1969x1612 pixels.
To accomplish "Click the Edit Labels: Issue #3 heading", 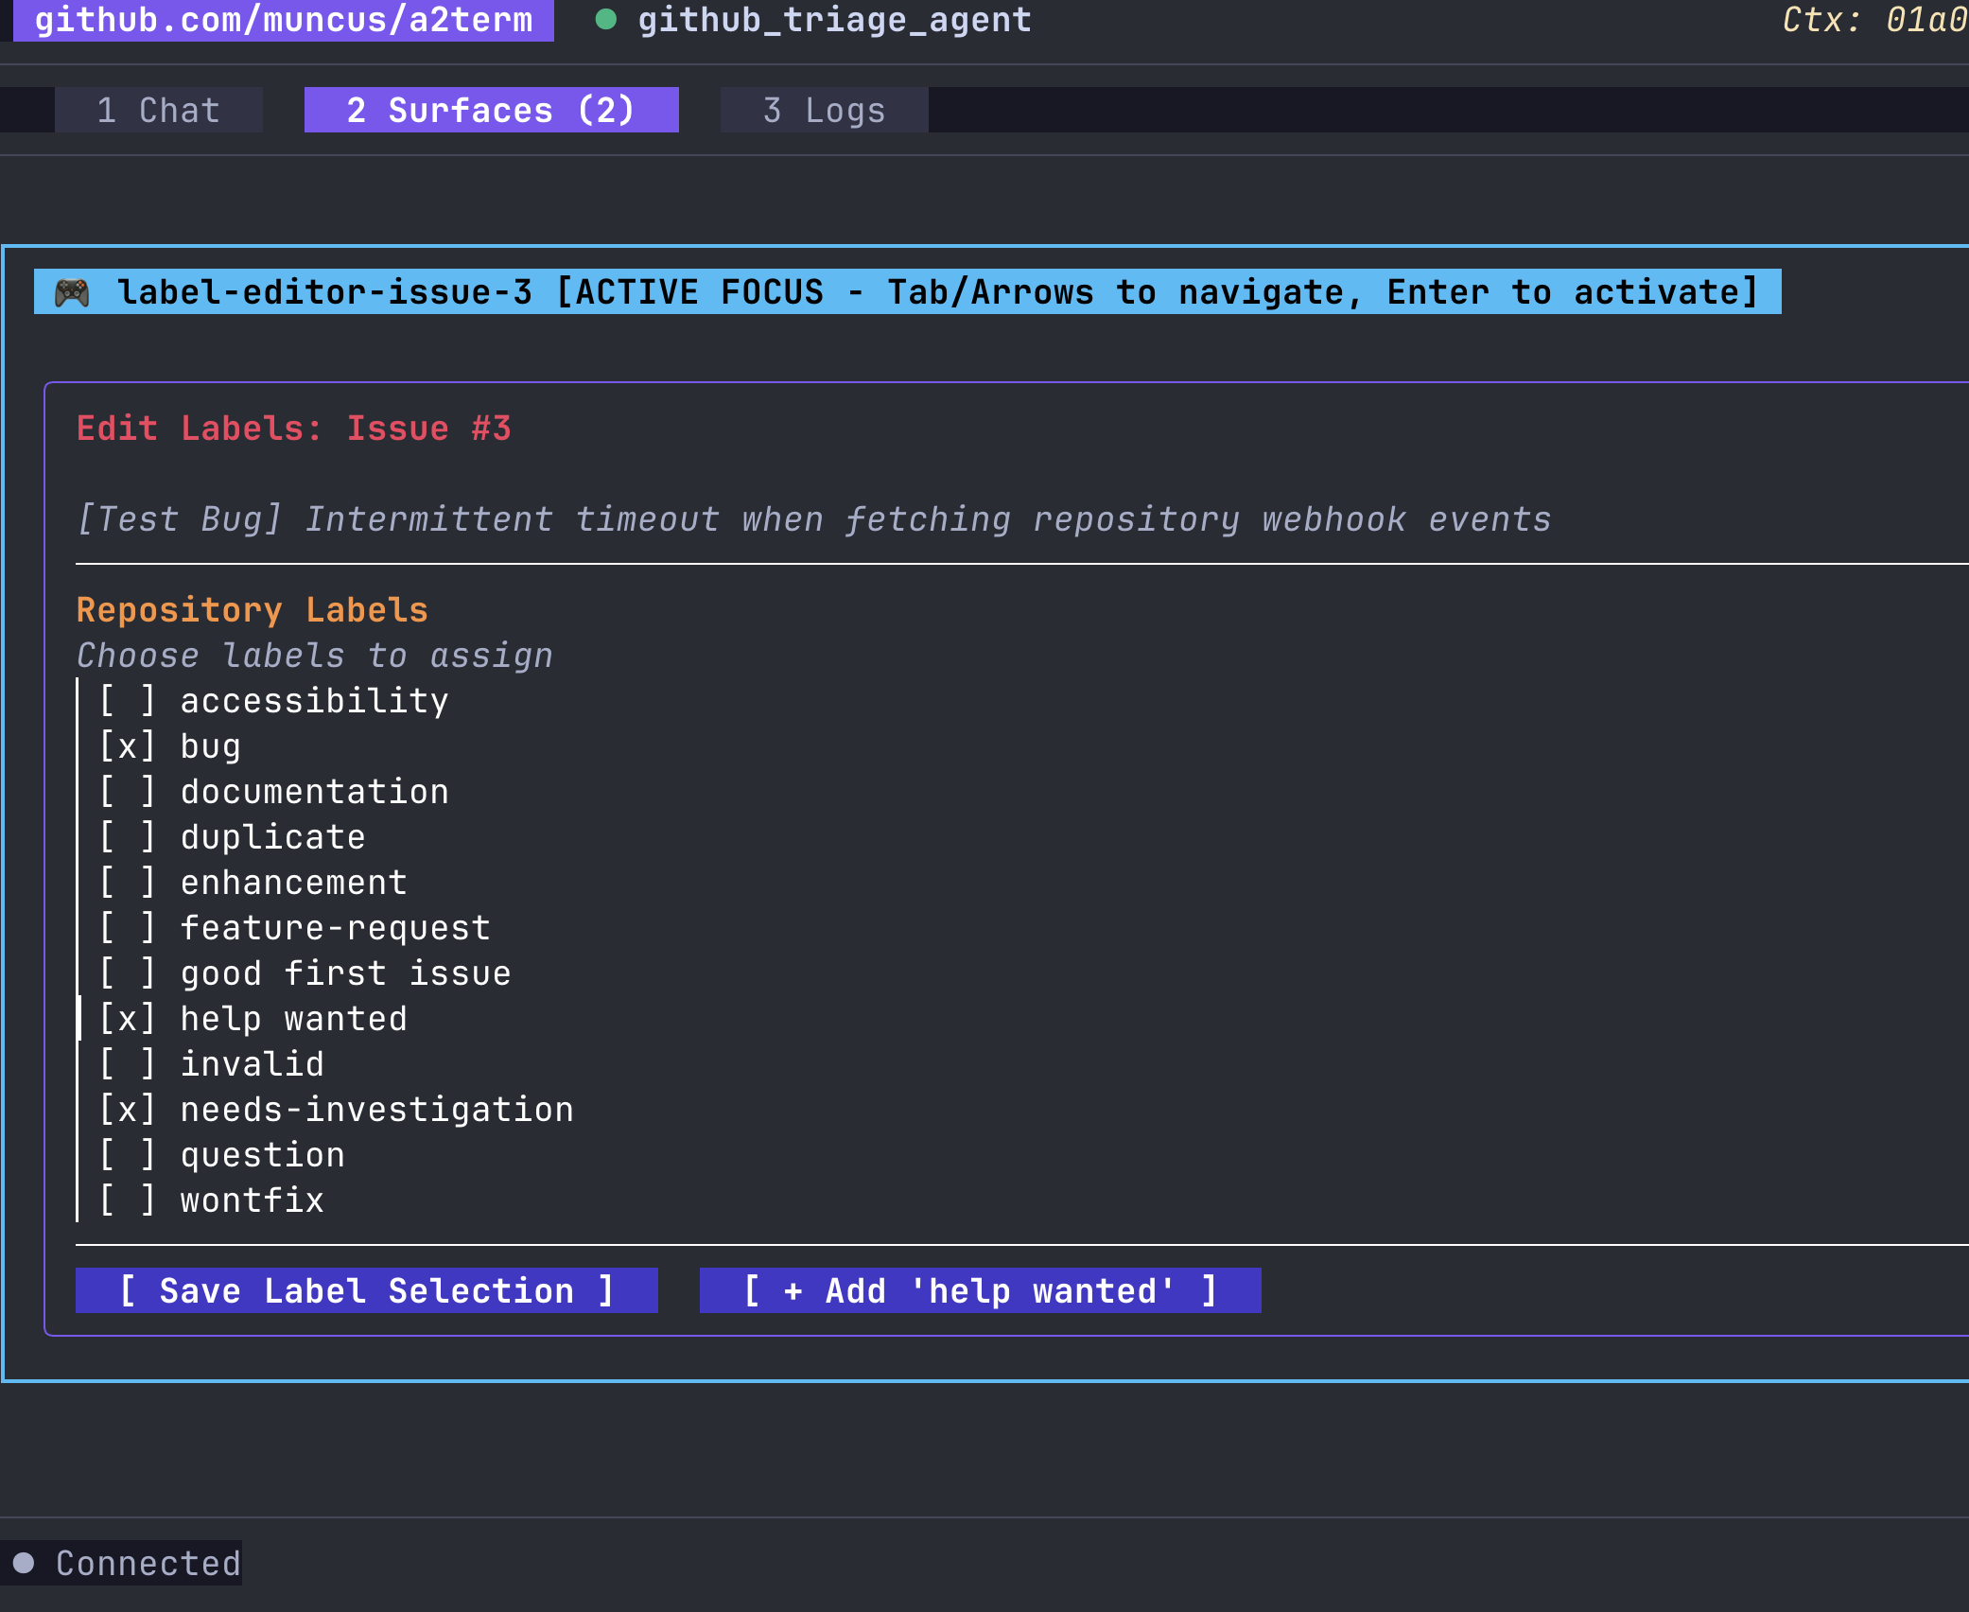I will tap(294, 429).
